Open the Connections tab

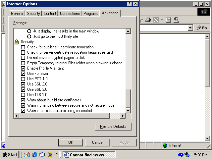[x=70, y=14]
